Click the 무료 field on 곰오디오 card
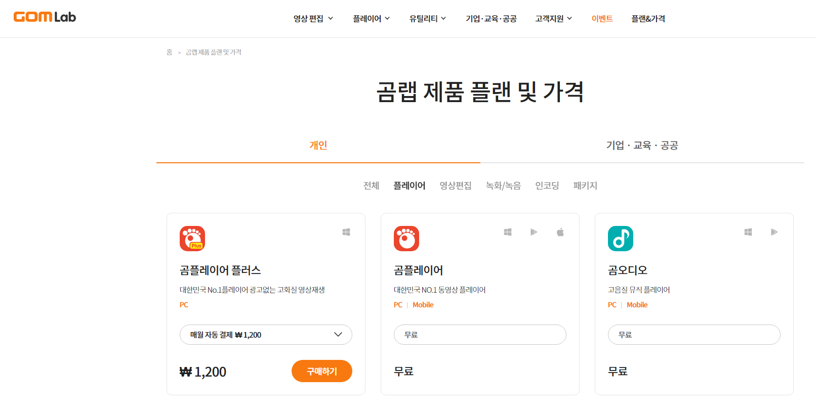Screen dimensions: 816x416 click(694, 335)
